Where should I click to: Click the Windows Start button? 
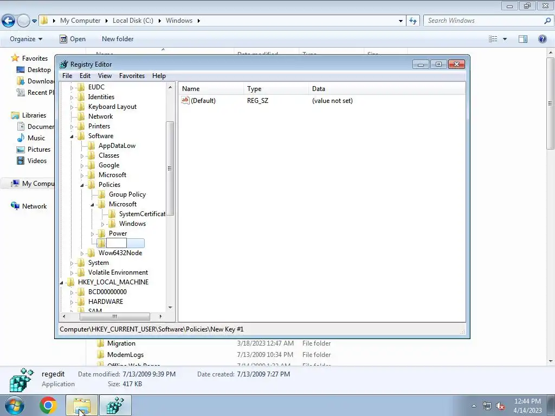coord(15,405)
